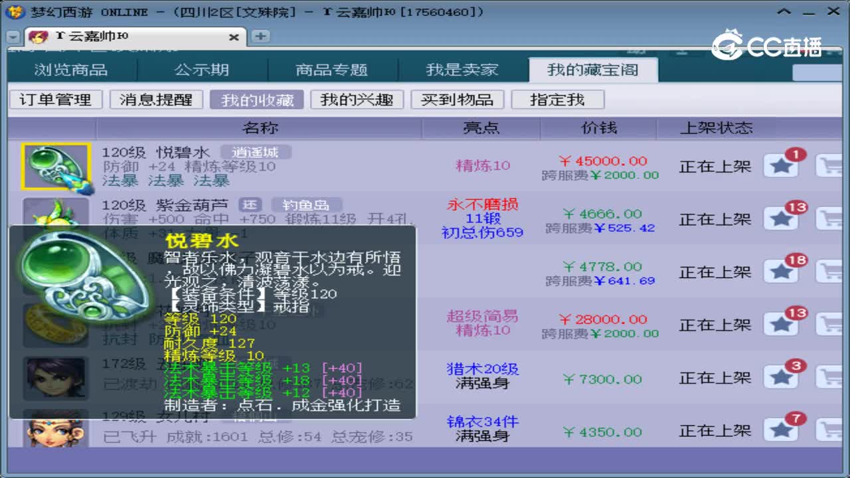Click cart icon for ¥4666.00 item
The height and width of the screenshot is (478, 850).
(830, 218)
